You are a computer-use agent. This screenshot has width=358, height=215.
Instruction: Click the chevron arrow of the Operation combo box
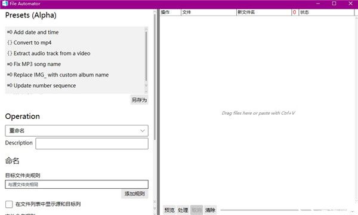(143, 131)
